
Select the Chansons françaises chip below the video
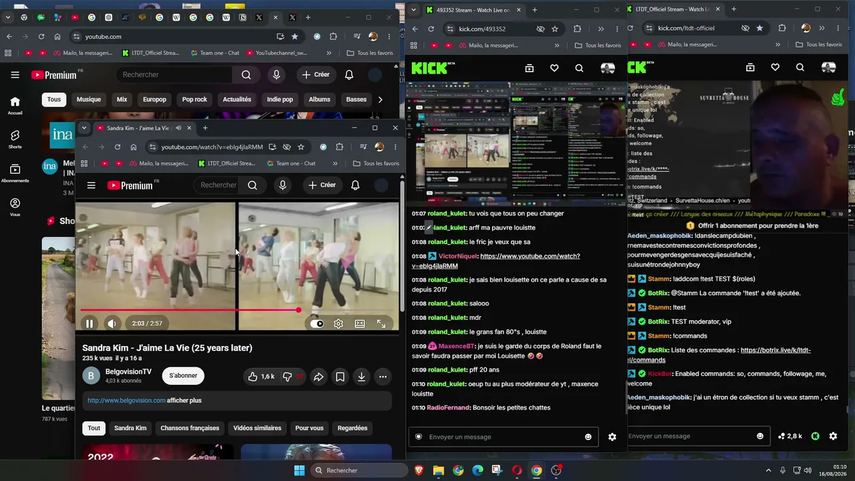tap(190, 428)
